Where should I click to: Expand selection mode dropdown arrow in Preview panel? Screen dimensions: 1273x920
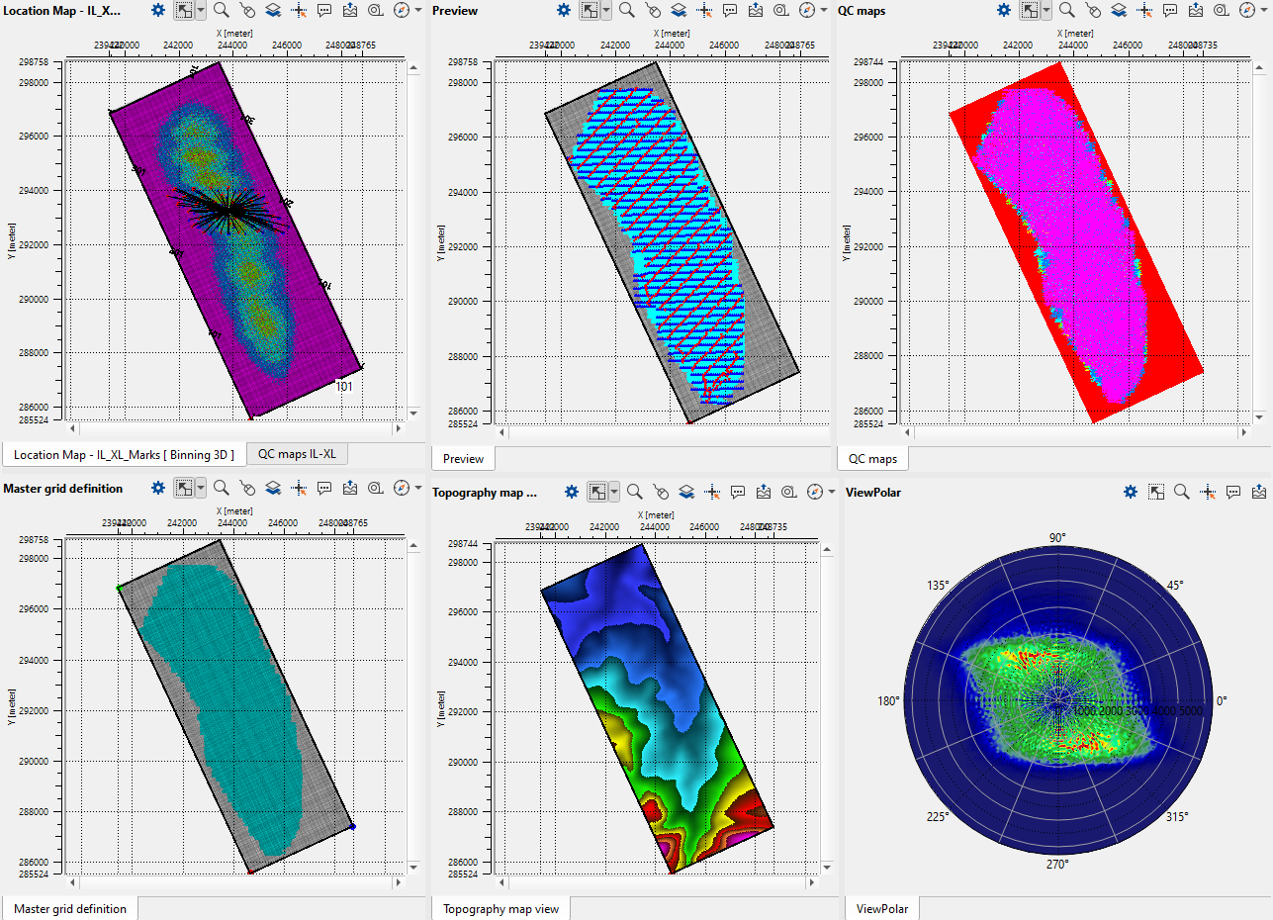pyautogui.click(x=605, y=10)
